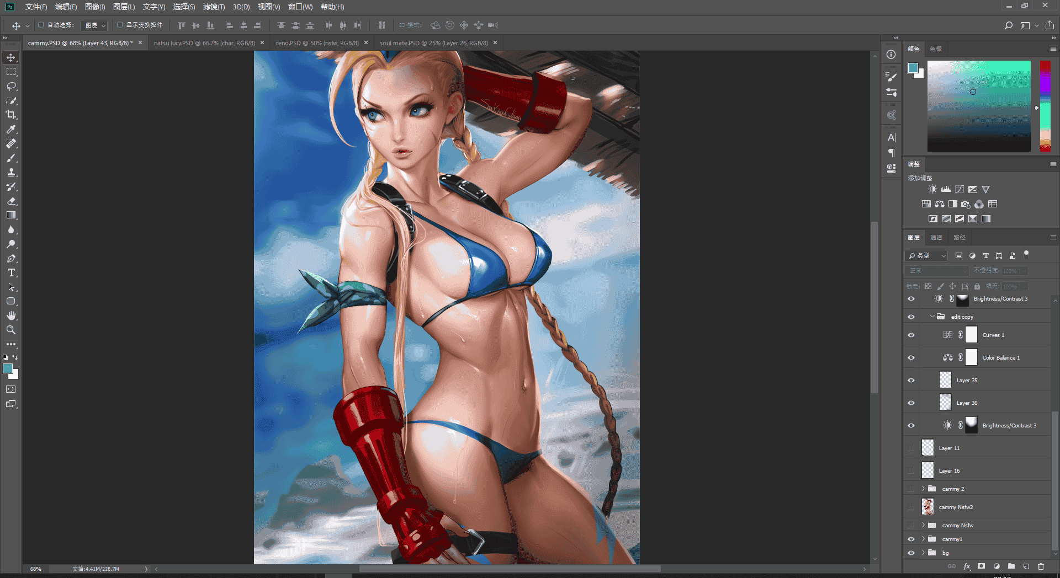1060x578 pixels.
Task: Add layer mask using bottom panel button
Action: pyautogui.click(x=981, y=566)
